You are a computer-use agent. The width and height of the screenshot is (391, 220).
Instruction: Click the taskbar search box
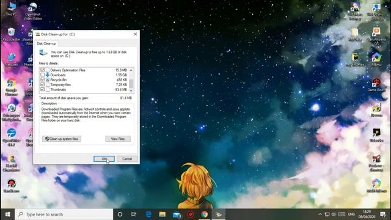pyautogui.click(x=64, y=215)
